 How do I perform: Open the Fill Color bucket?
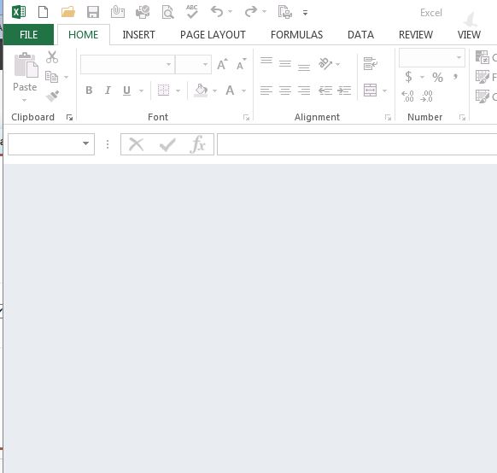point(201,91)
